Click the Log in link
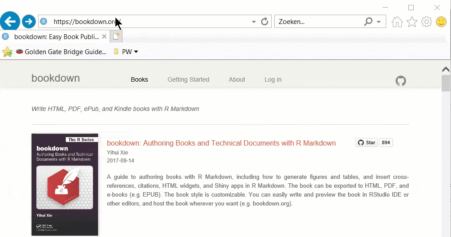This screenshot has width=451, height=237. tap(273, 79)
